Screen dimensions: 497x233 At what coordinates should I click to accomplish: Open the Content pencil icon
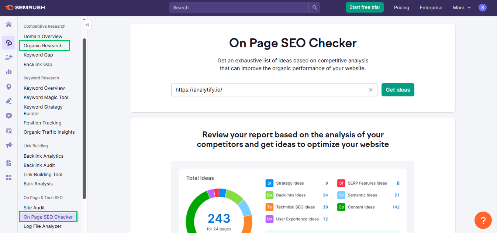8,101
